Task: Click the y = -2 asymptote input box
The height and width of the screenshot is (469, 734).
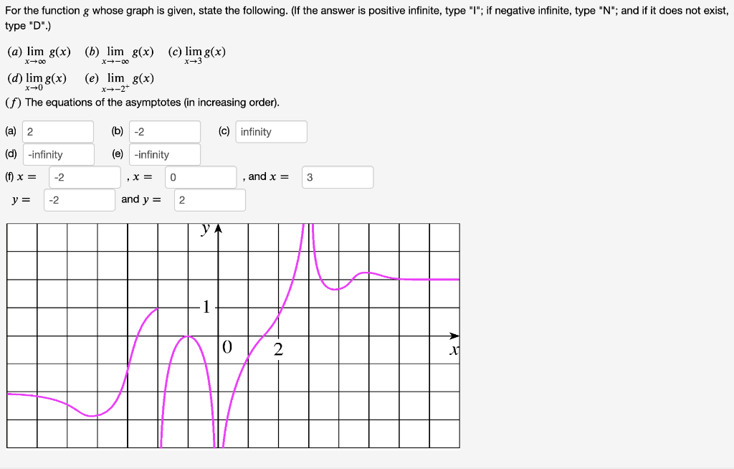Action: (x=79, y=200)
